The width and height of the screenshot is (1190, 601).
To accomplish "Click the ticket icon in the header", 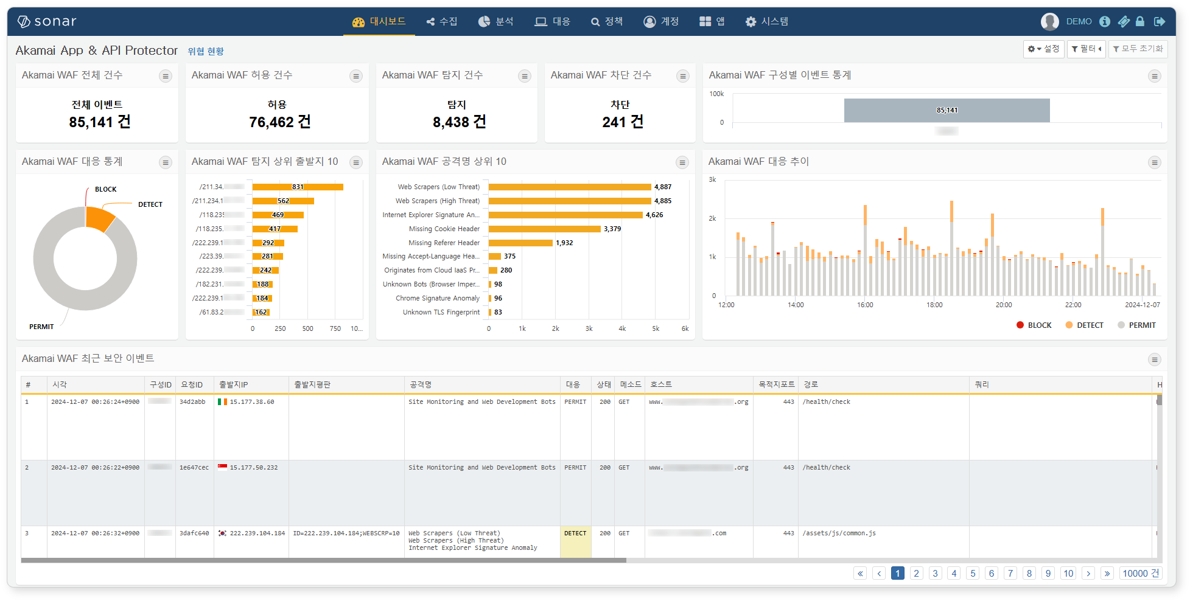I will tap(1124, 21).
